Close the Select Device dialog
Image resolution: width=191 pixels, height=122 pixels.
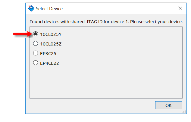click(x=180, y=8)
